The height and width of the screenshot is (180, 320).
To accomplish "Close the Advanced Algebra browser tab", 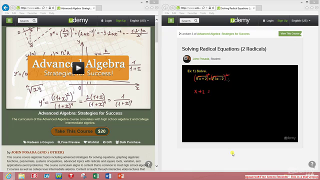I will (93, 8).
